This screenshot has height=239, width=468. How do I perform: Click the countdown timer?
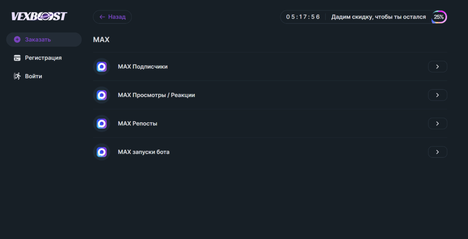[x=303, y=17]
